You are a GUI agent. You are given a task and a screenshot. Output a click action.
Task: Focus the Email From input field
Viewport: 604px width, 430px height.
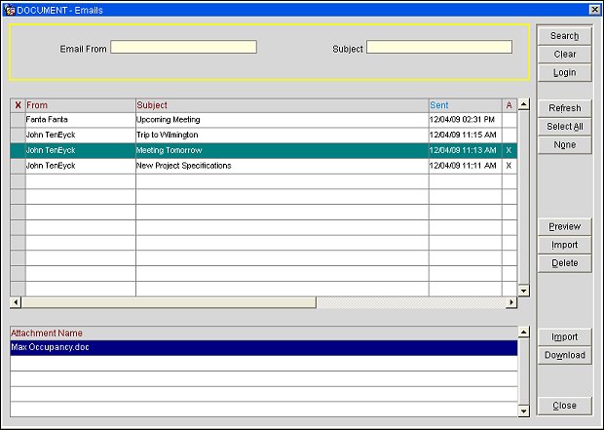pyautogui.click(x=183, y=47)
